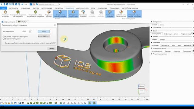Open the ТЕКСТУРЫ ribbon tab
194x109 pixels.
(x=36, y=8)
